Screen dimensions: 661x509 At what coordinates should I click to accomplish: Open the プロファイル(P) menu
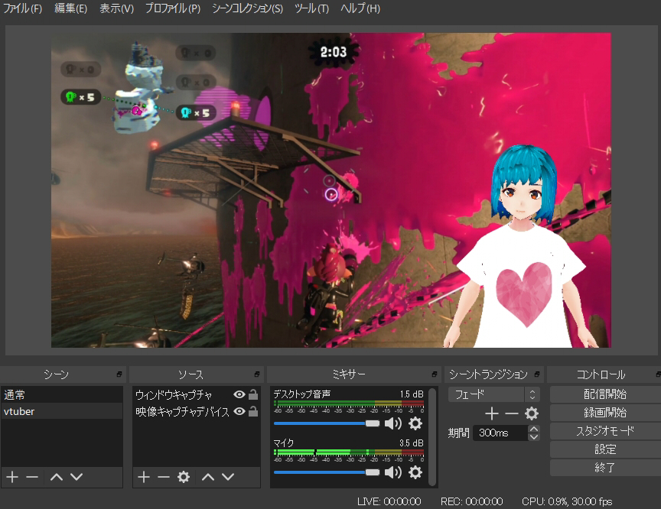(x=173, y=8)
